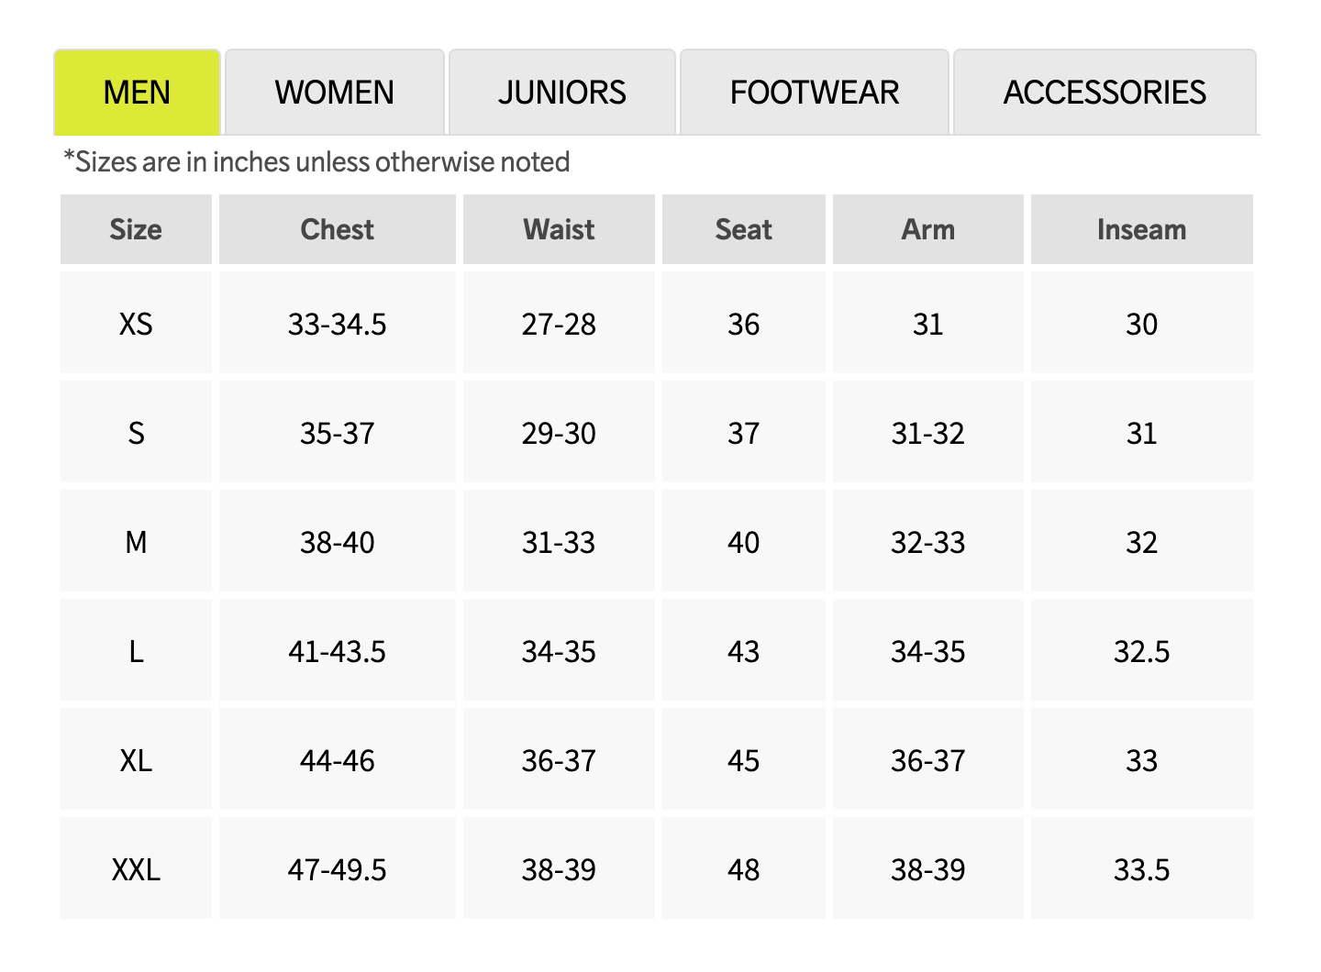
Task: Click the Arm column header
Action: point(927,229)
